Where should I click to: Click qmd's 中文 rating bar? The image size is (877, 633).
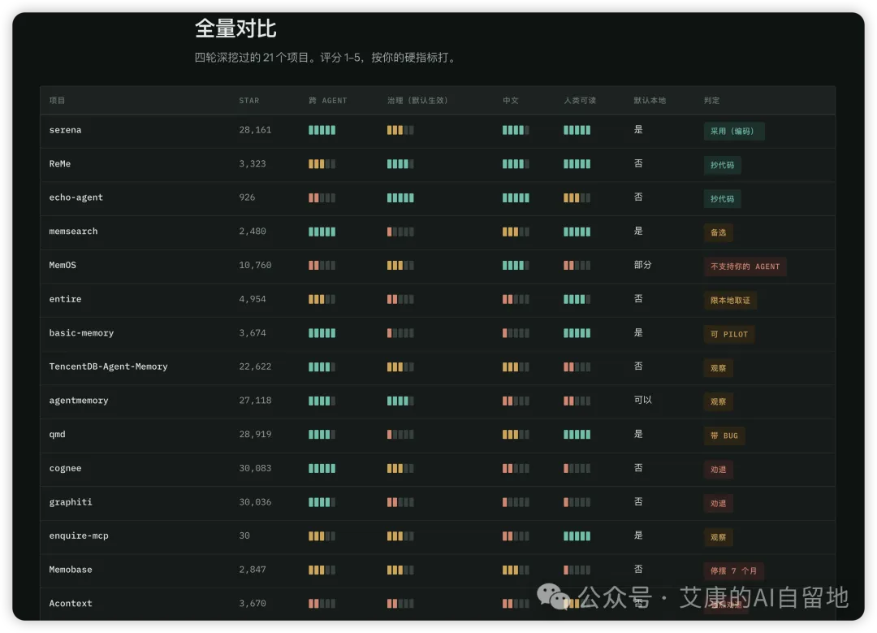pyautogui.click(x=515, y=435)
